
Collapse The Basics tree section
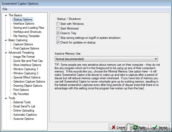6,15
